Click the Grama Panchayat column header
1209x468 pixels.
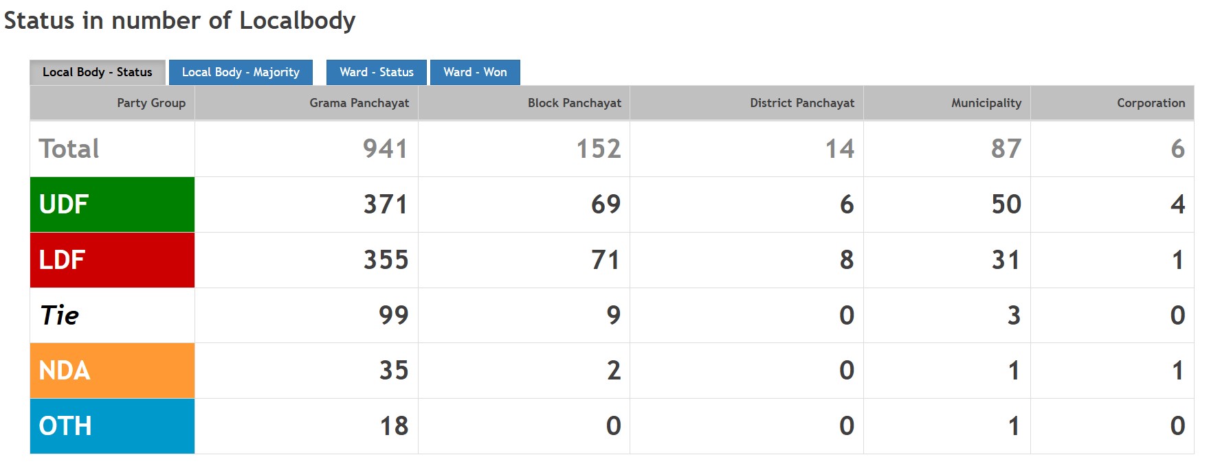click(x=359, y=103)
